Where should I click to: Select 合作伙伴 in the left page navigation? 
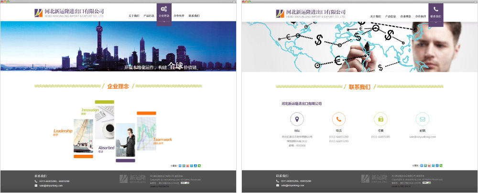tap(179, 16)
